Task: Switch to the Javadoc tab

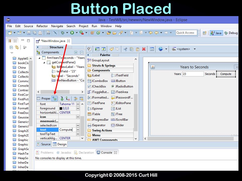Action: click(x=64, y=153)
